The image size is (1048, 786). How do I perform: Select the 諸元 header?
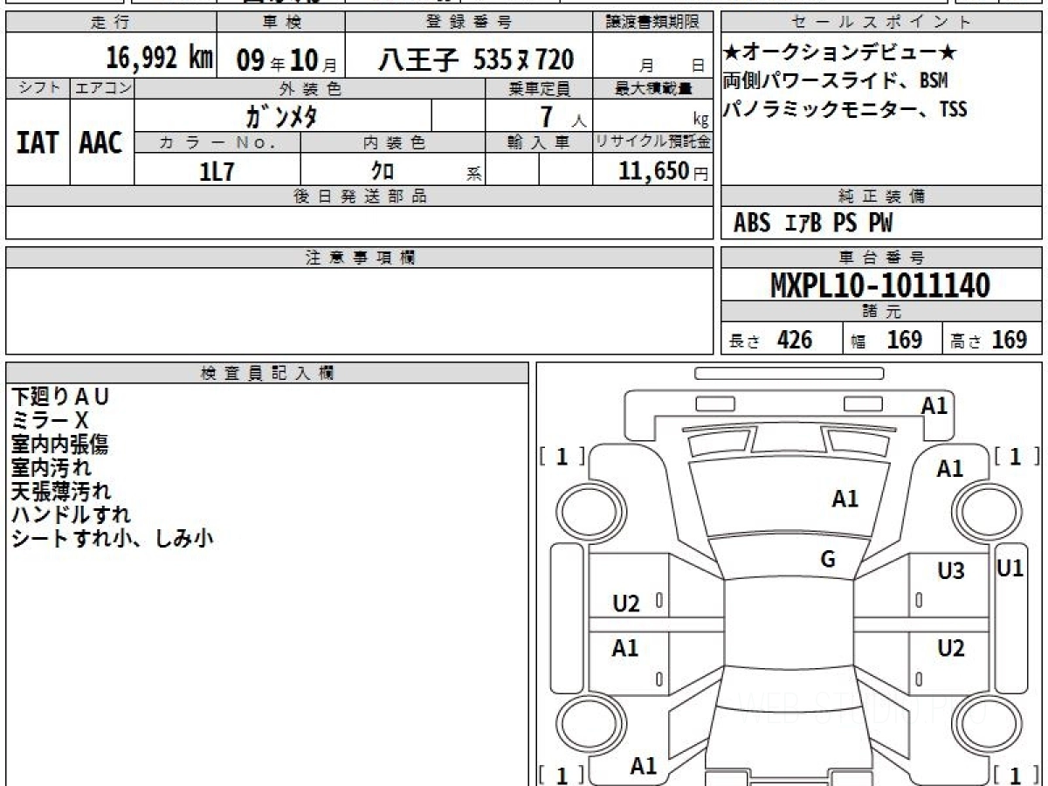click(882, 312)
